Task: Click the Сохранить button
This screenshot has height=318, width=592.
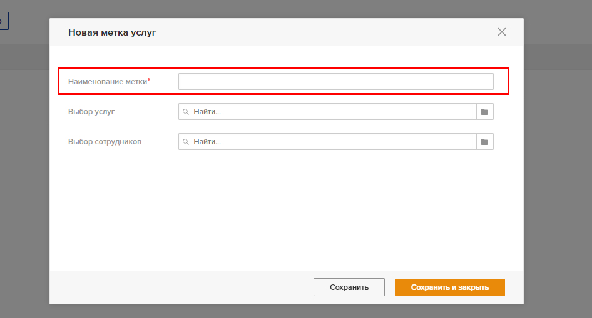Action: tap(349, 287)
